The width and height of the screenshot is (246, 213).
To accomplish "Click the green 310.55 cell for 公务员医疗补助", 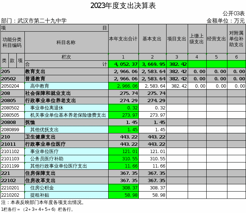I will coord(123,159).
